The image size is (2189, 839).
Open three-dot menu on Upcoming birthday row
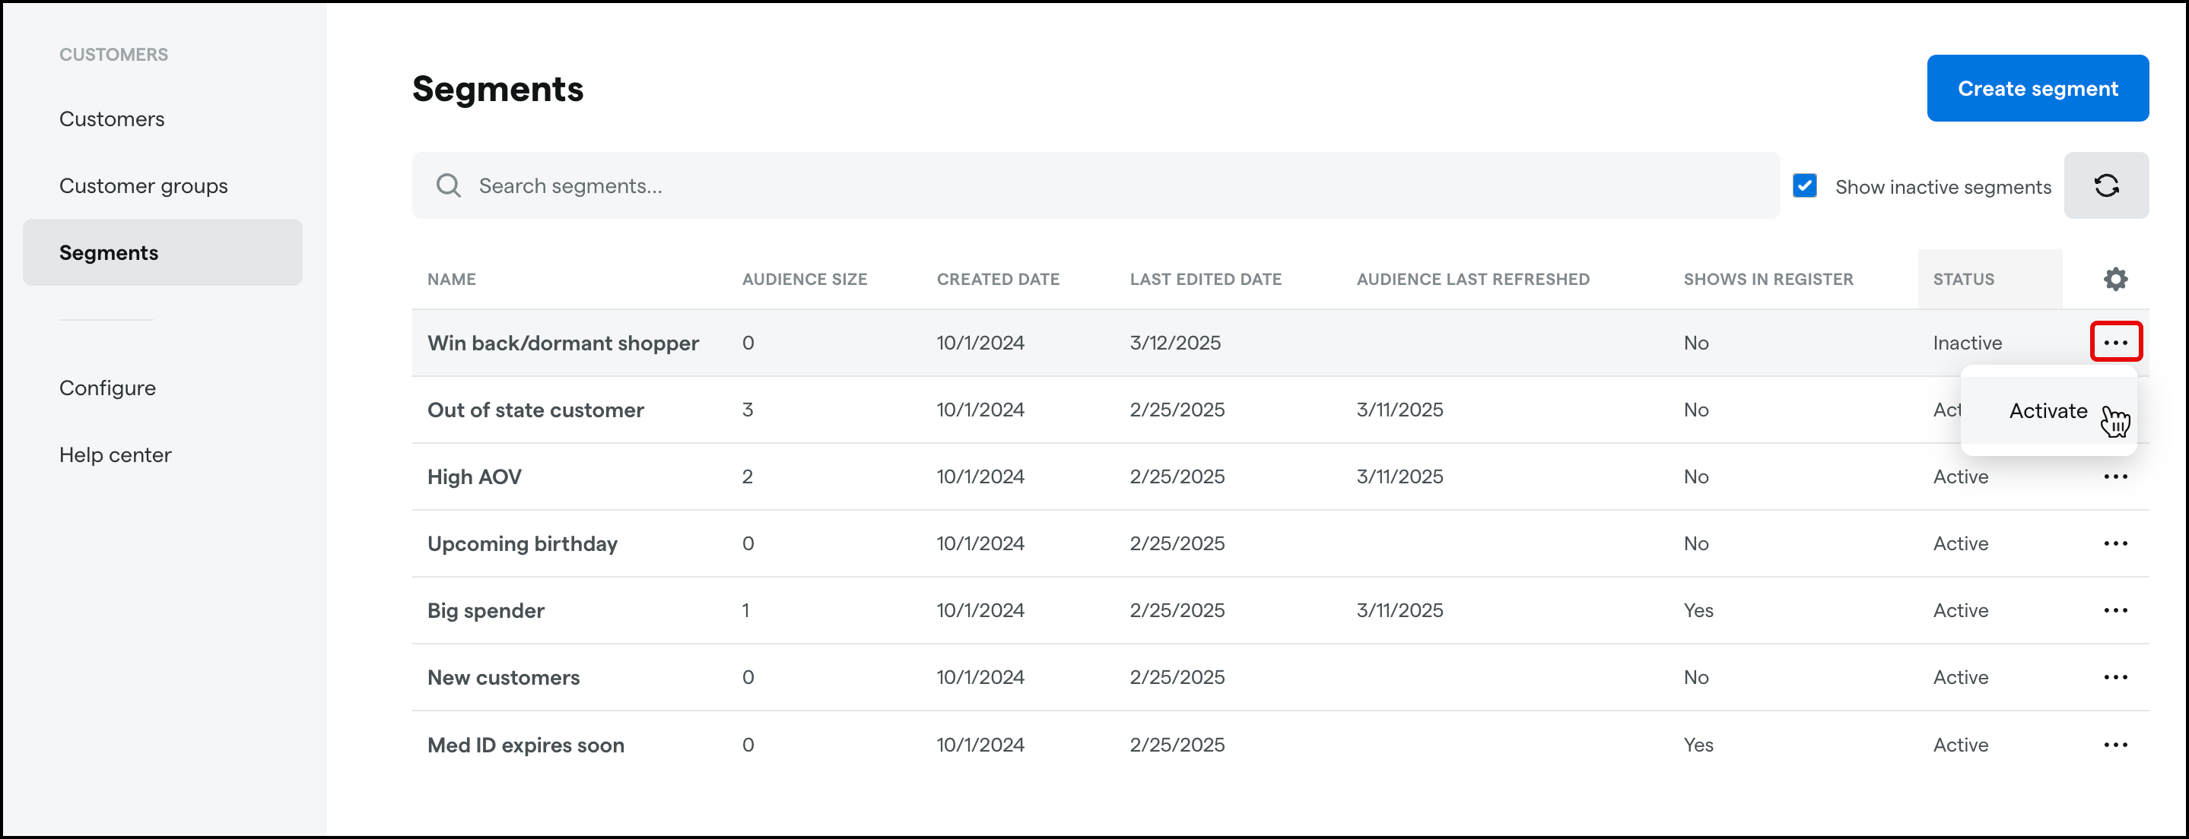point(2116,543)
